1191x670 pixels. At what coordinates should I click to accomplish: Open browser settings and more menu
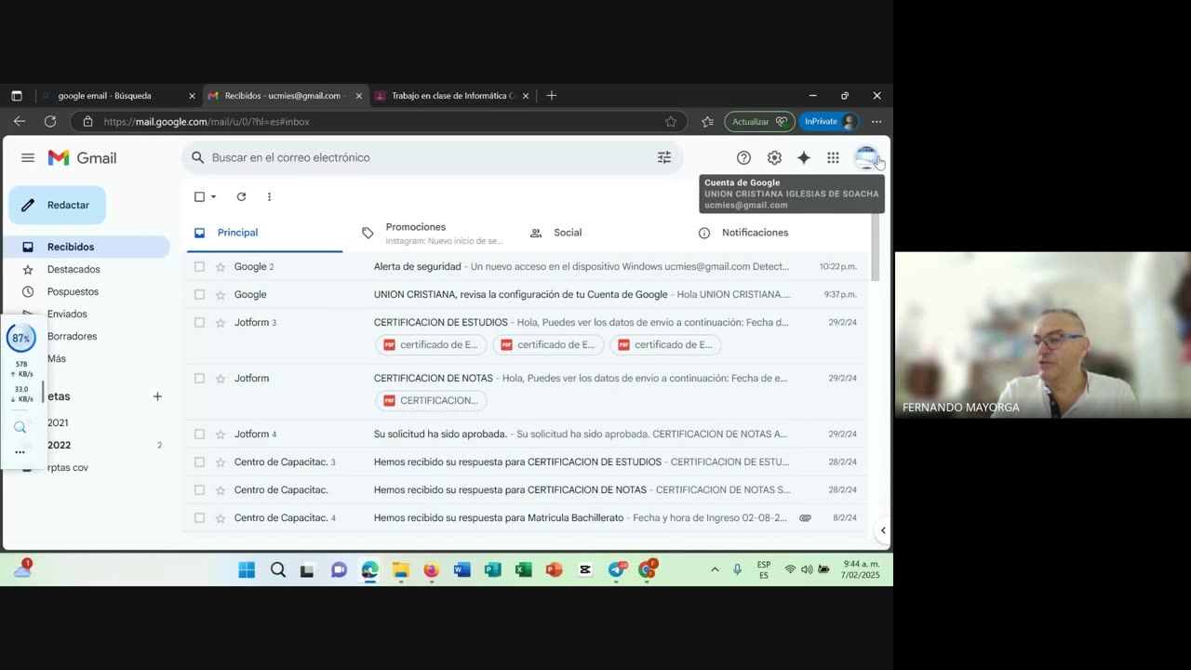[877, 122]
